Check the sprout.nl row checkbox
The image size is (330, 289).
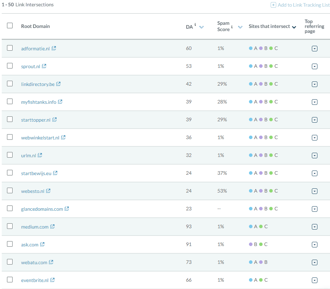click(10, 66)
